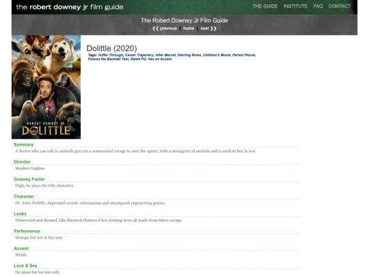
Task: Open the 'Suffer Through' tag
Action: coord(111,55)
